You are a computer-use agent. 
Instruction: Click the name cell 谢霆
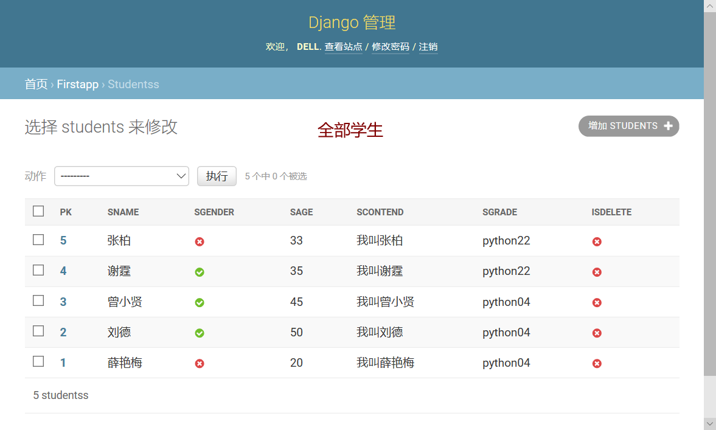coord(119,271)
